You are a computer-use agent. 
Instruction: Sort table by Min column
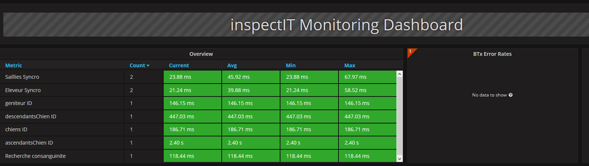tap(290, 65)
